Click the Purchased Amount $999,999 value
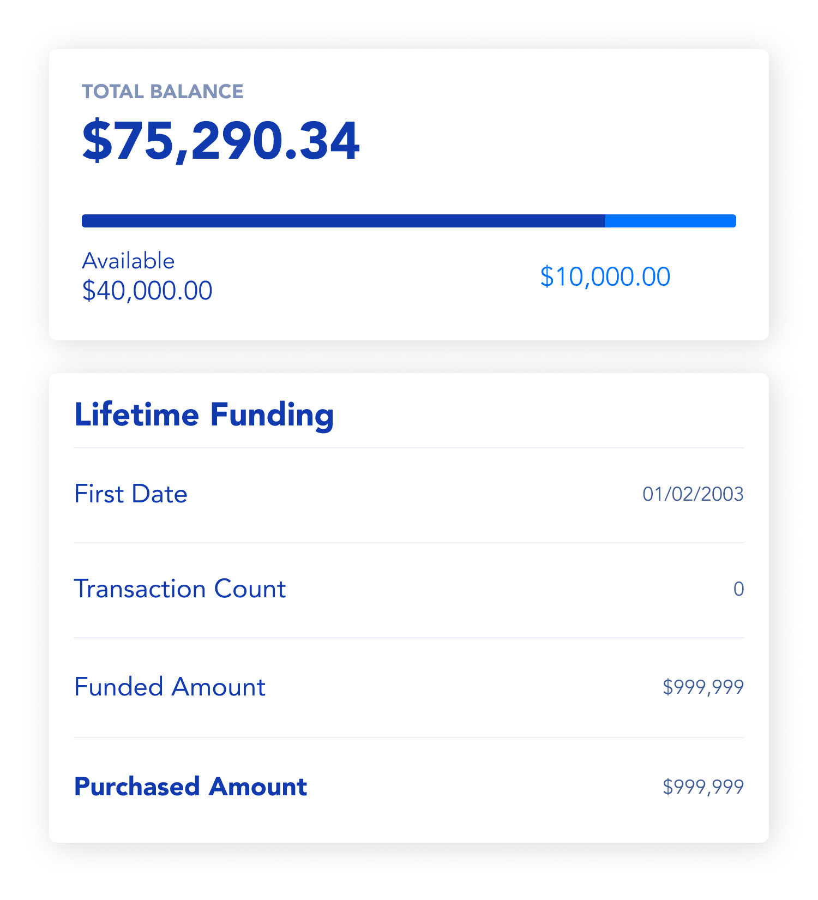This screenshot has height=900, width=818. click(x=703, y=787)
